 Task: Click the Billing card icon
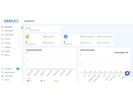(x=2, y=55)
